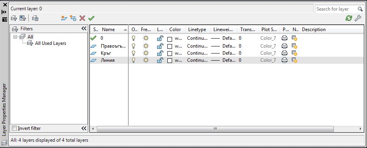Toggle plotting for layer Правоъгъ...

284,46
